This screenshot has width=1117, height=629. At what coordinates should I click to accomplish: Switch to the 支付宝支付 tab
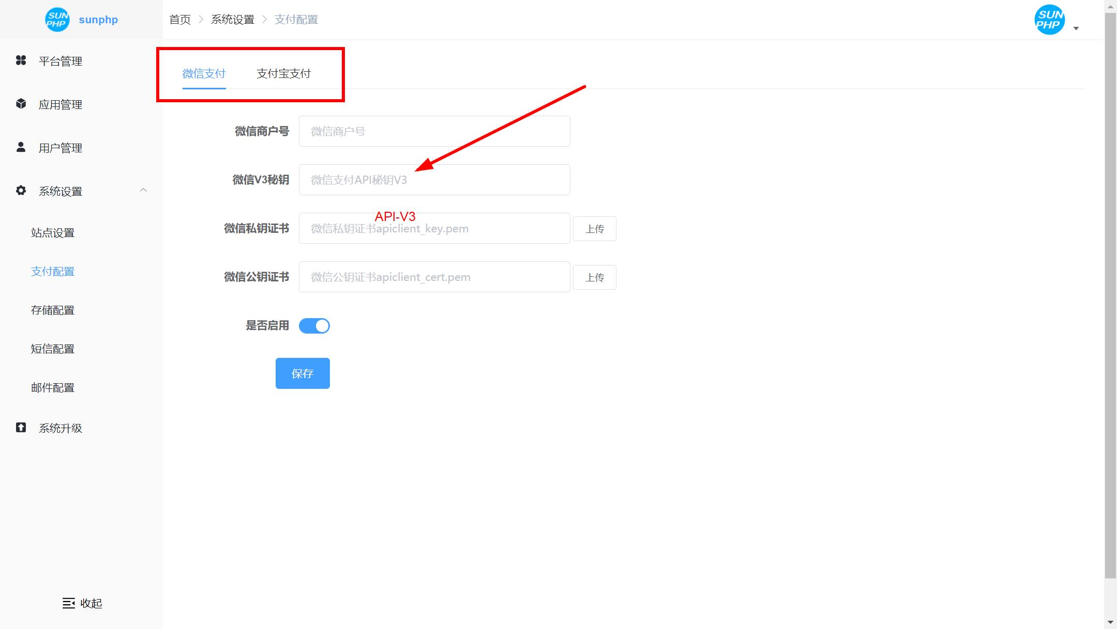(x=283, y=73)
